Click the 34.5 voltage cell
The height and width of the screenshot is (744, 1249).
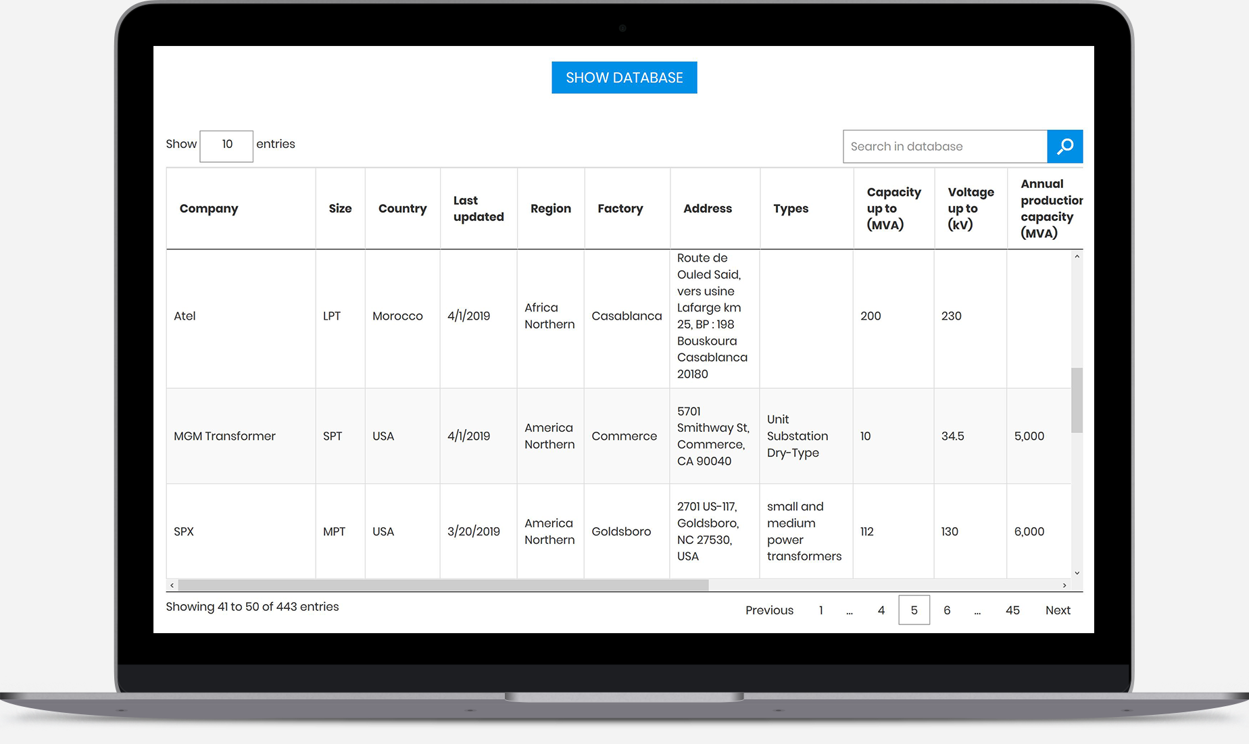971,436
